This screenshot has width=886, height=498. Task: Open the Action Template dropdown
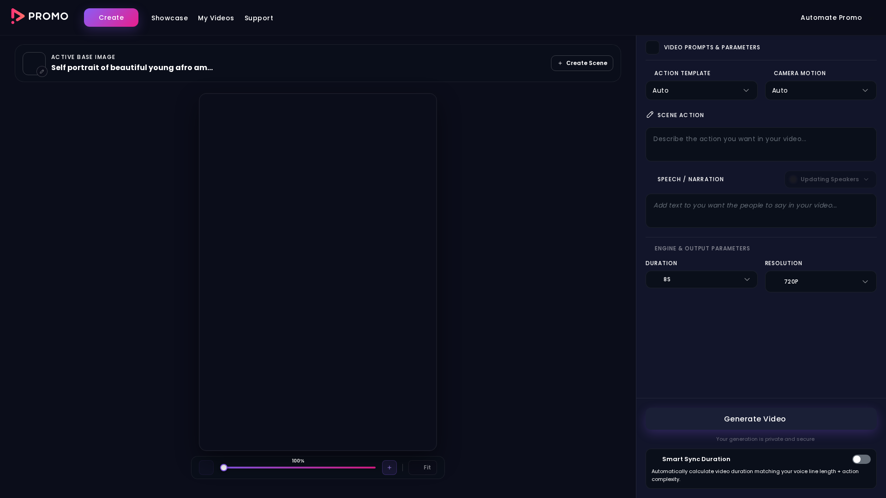tap(701, 90)
